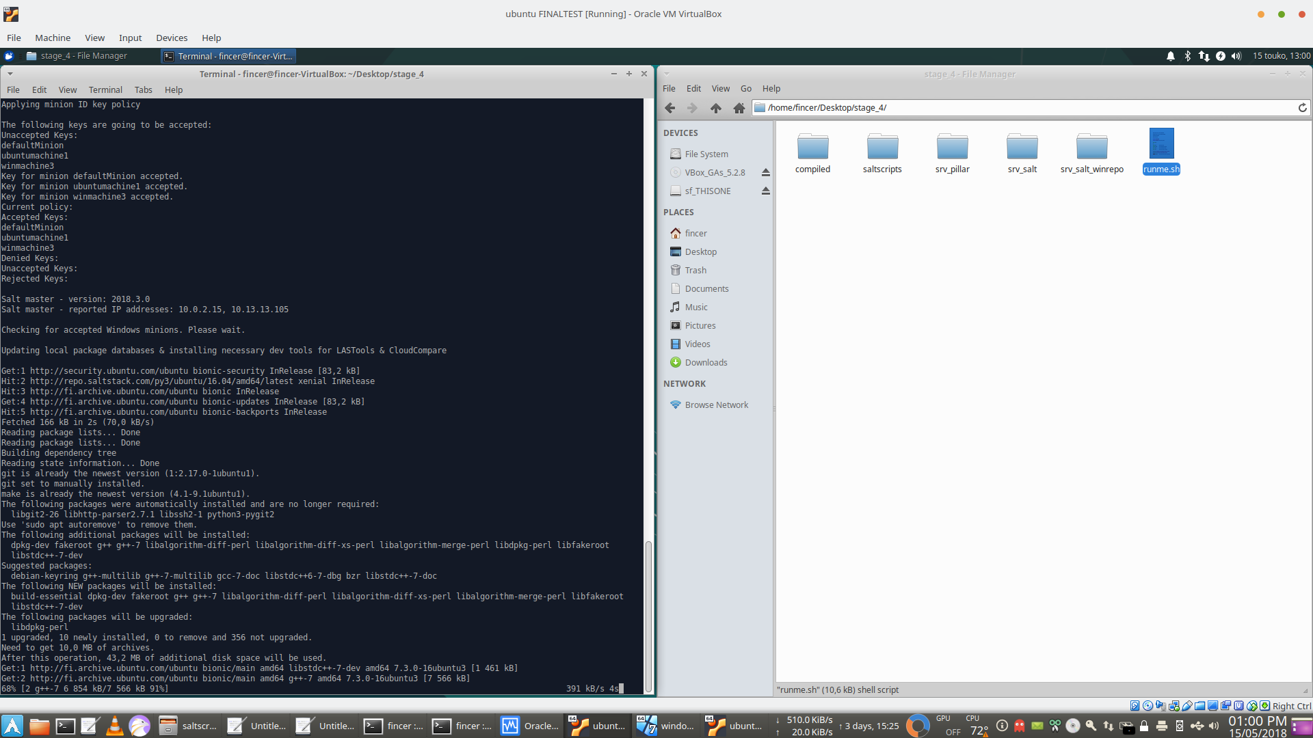The height and width of the screenshot is (738, 1313).
Task: Click Browse Network in sidebar
Action: pos(717,404)
